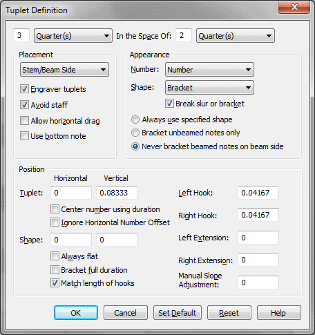Image resolution: width=315 pixels, height=335 pixels.
Task: Click the Reset button
Action: click(x=229, y=313)
